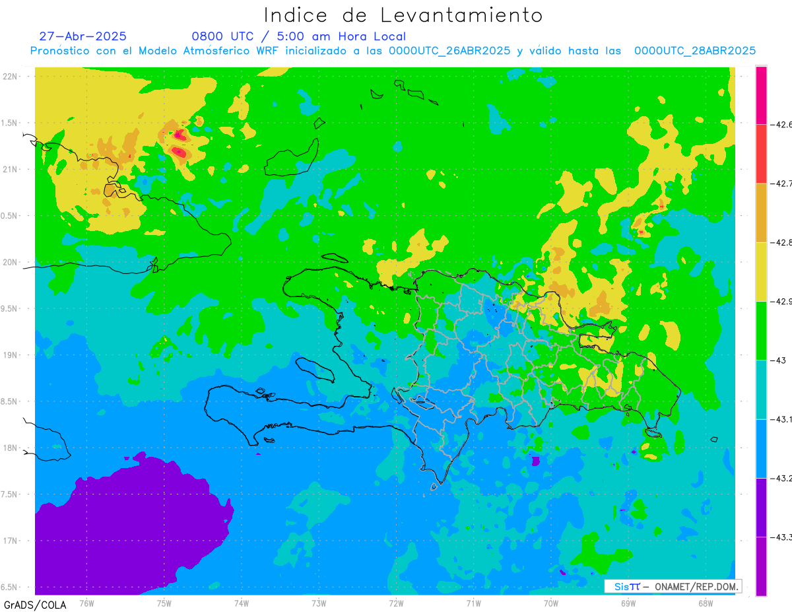The width and height of the screenshot is (792, 612).
Task: Click legend value "-42.9"
Action: (781, 301)
